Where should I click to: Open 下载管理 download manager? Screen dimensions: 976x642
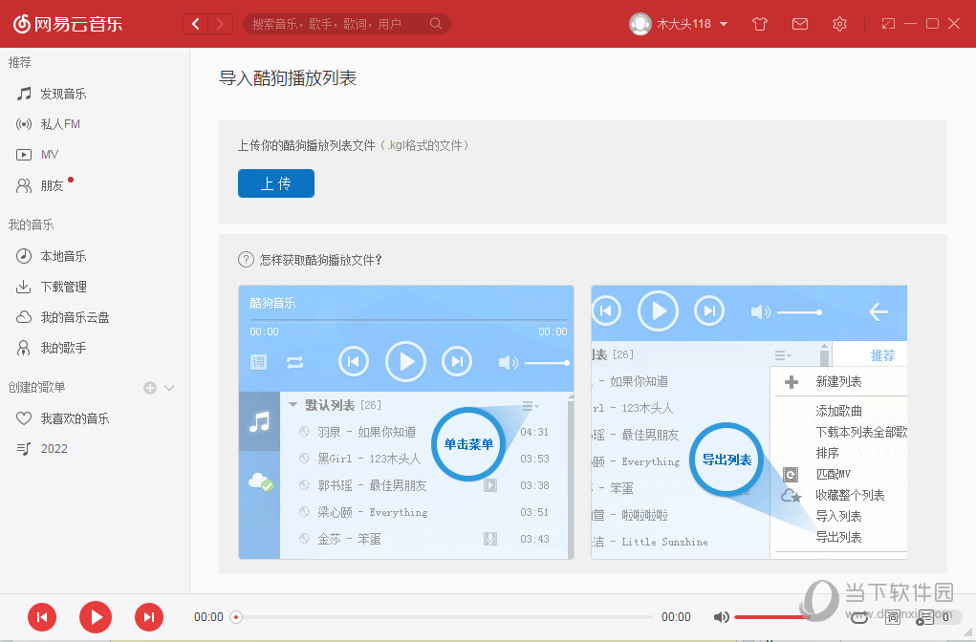pyautogui.click(x=64, y=286)
